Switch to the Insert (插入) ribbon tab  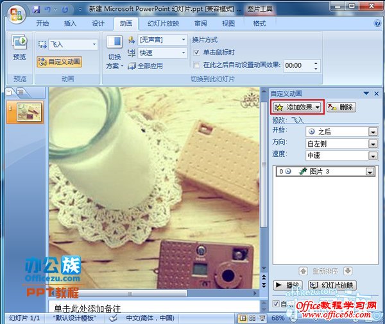[x=70, y=24]
